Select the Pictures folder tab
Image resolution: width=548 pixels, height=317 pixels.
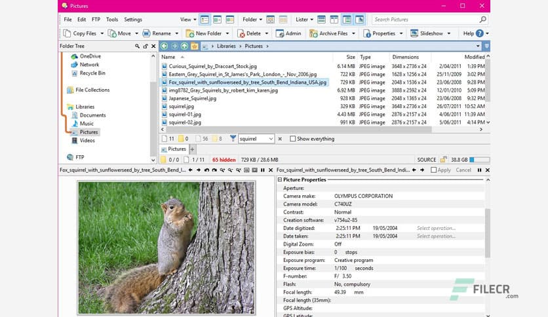click(174, 149)
